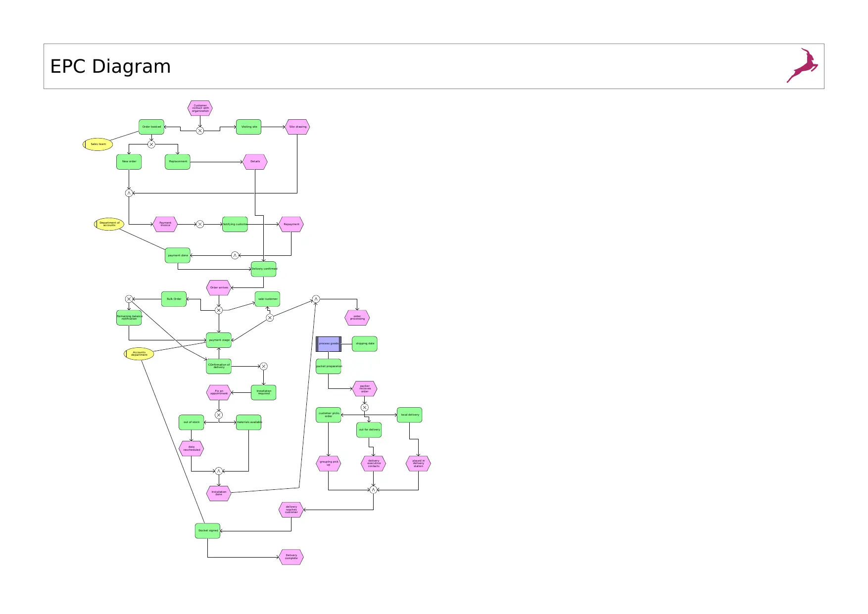Image resolution: width=868 pixels, height=614 pixels.
Task: Click the "Order arrives" event hexagon
Action: (219, 287)
